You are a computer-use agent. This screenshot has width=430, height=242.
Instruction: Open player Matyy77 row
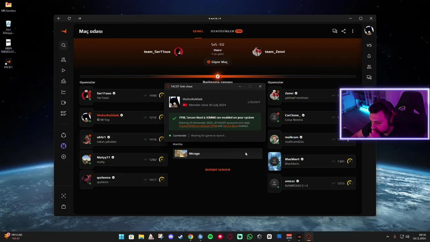[x=124, y=159]
